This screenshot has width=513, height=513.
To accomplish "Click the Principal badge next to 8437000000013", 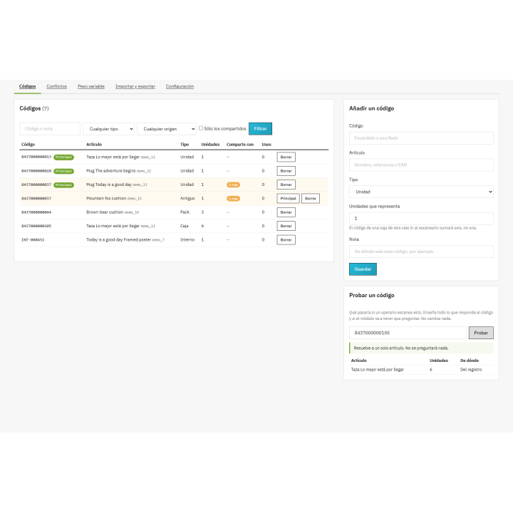I will pos(64,157).
